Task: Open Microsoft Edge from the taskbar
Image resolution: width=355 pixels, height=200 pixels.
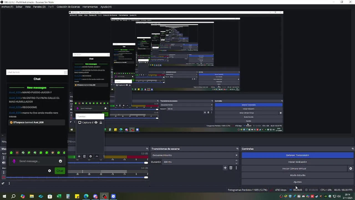Action: (x=86, y=196)
